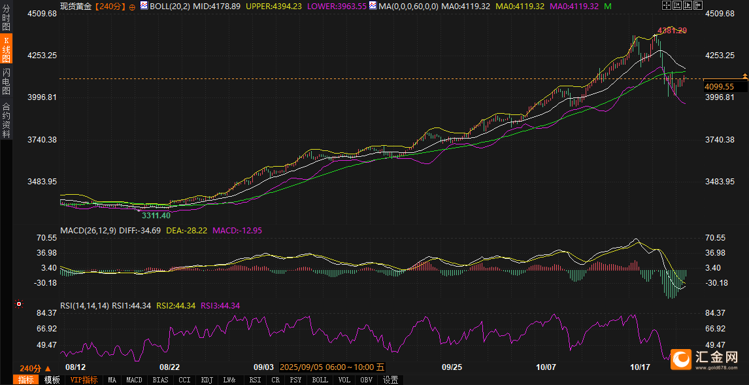
Task: Open the 设置 settings button
Action: click(390, 380)
